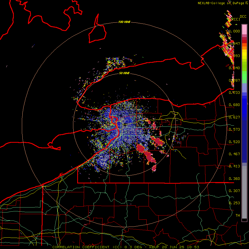
Task: Click the 0.467 legend value
Action: (x=234, y=154)
